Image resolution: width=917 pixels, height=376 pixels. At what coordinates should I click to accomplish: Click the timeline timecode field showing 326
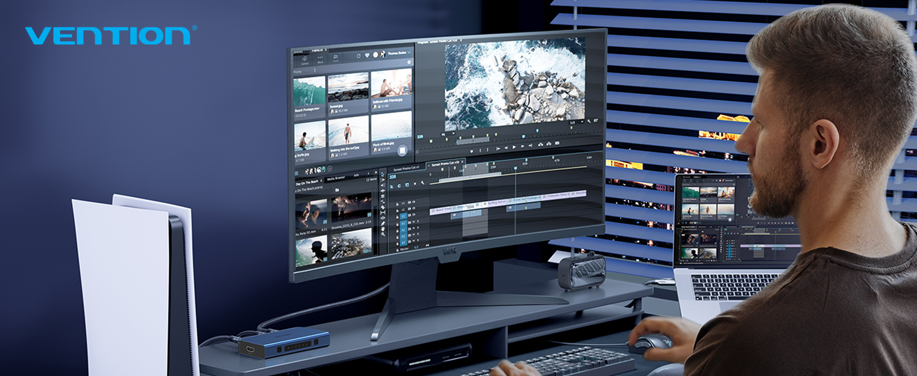[x=392, y=177]
